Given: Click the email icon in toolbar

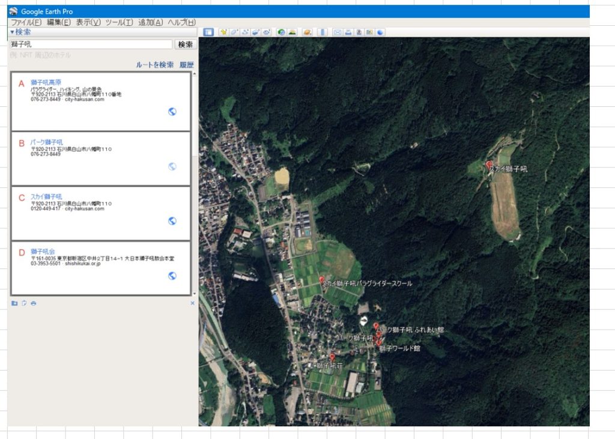Looking at the screenshot, I should click(x=337, y=32).
